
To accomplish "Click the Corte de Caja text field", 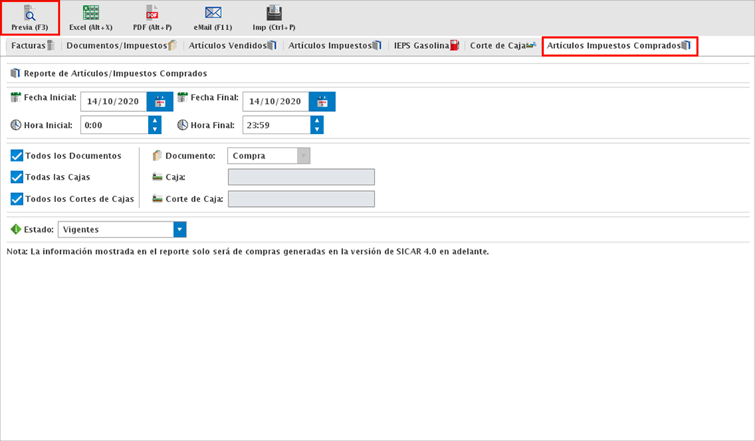I will click(301, 199).
